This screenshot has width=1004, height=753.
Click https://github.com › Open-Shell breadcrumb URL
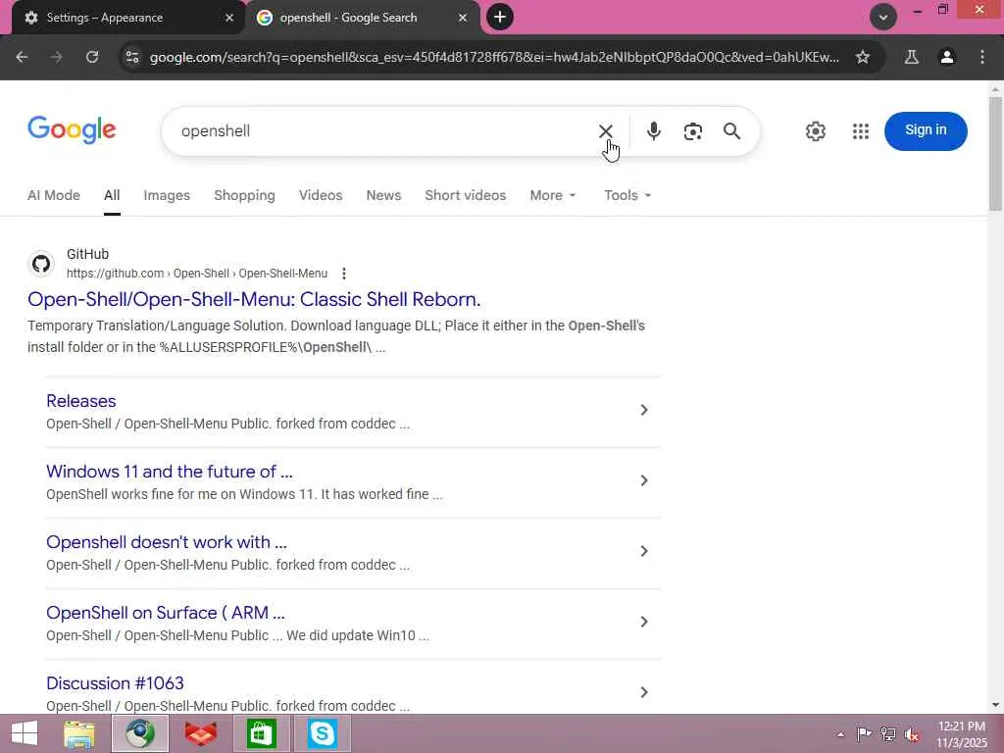(x=196, y=274)
